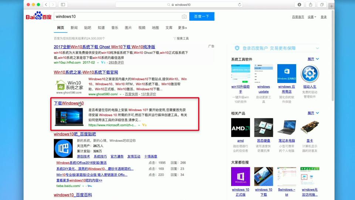Open dropdown arrow next to tieba.baidu.com
The width and height of the screenshot is (355, 200).
(x=83, y=186)
